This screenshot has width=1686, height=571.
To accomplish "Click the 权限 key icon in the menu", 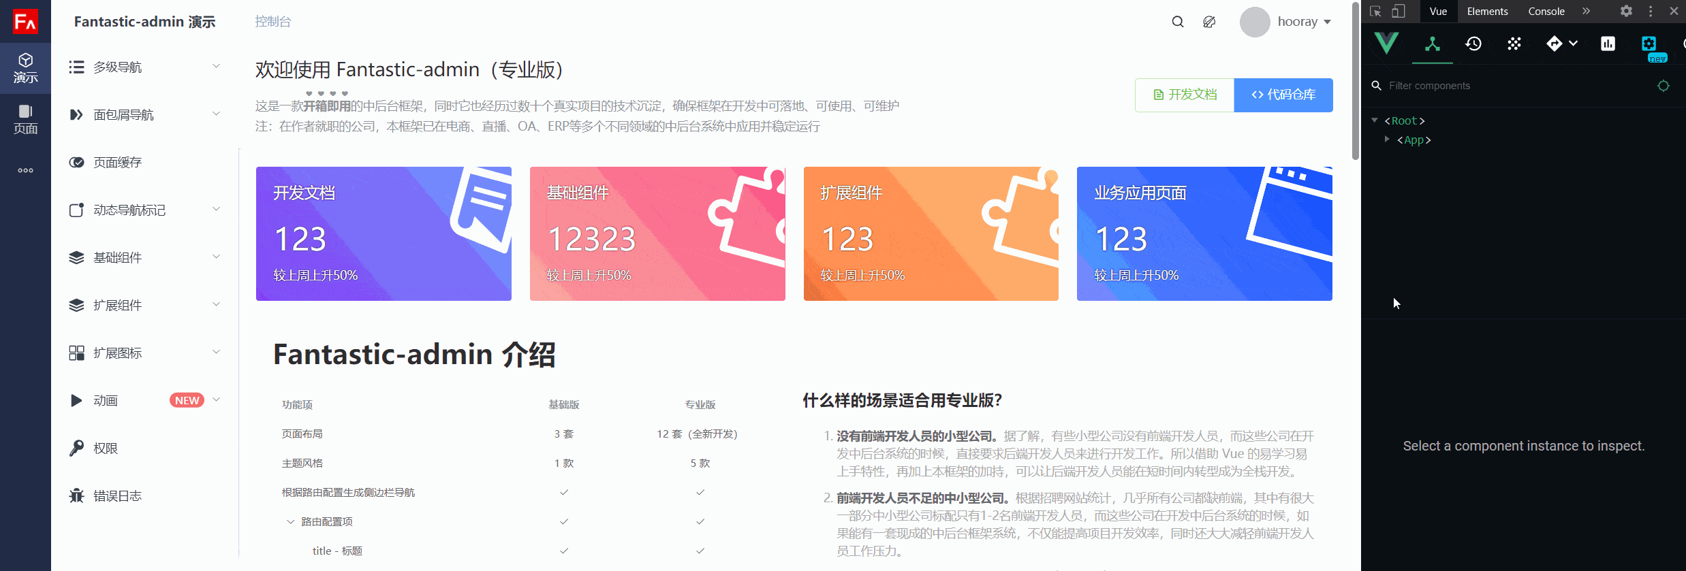I will tap(76, 448).
